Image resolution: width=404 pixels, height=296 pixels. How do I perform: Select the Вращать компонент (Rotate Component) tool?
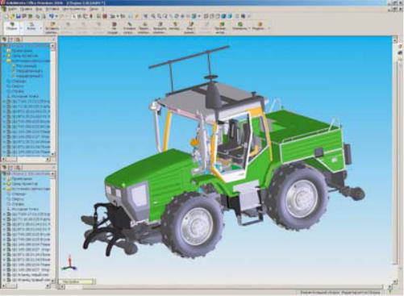pos(160,27)
